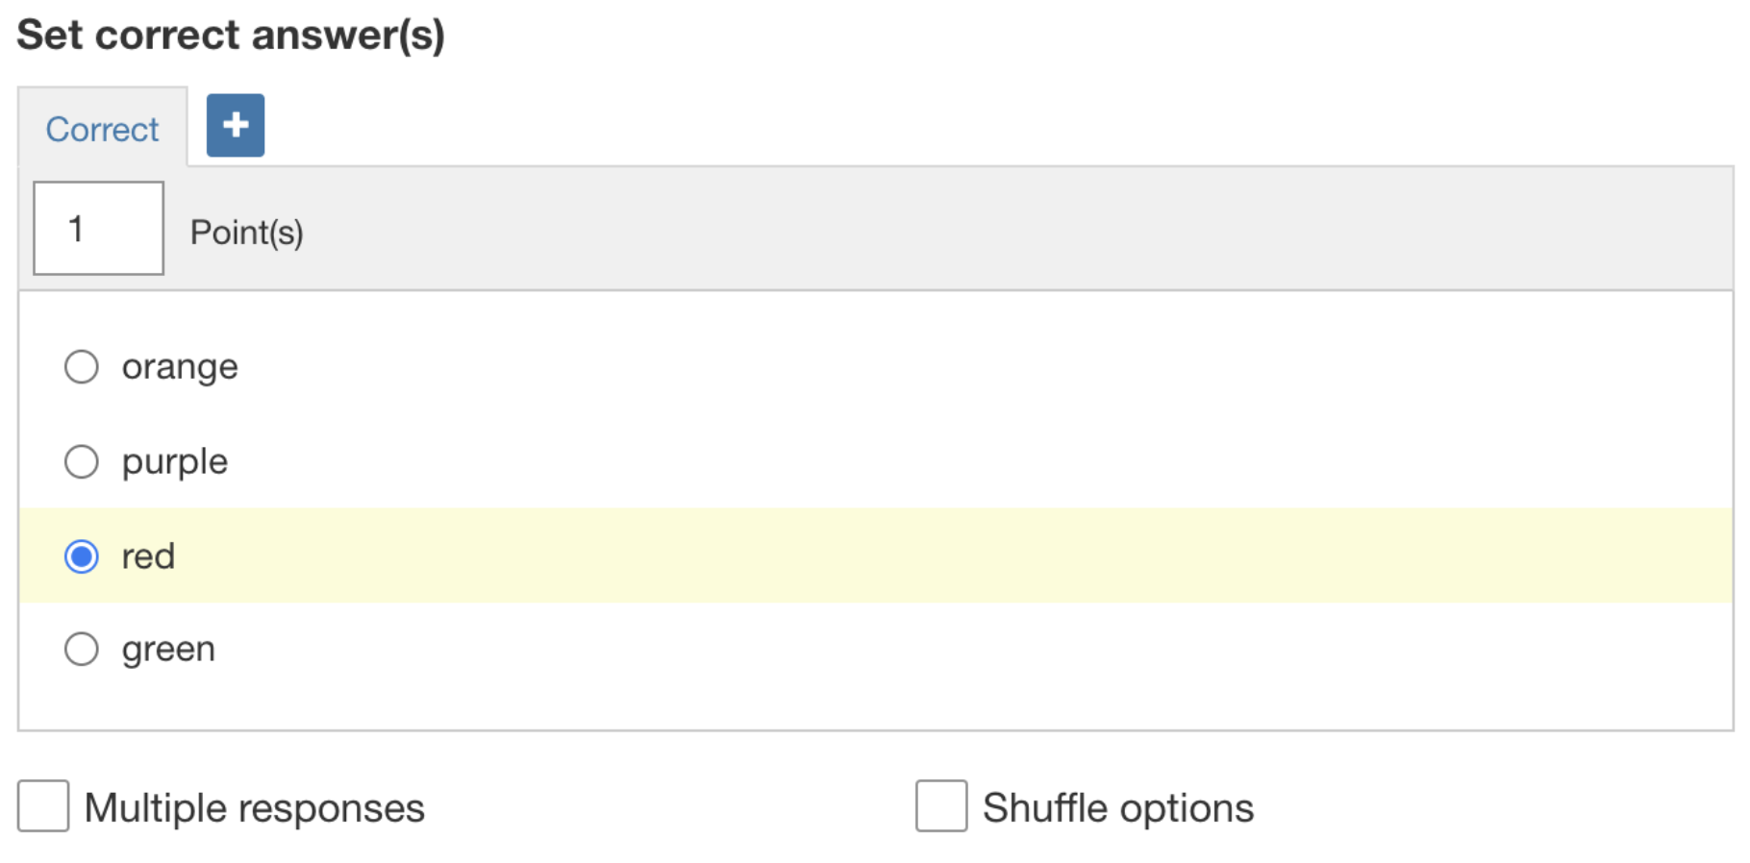Click the Point(s) label area
Image resolution: width=1750 pixels, height=863 pixels.
click(247, 231)
